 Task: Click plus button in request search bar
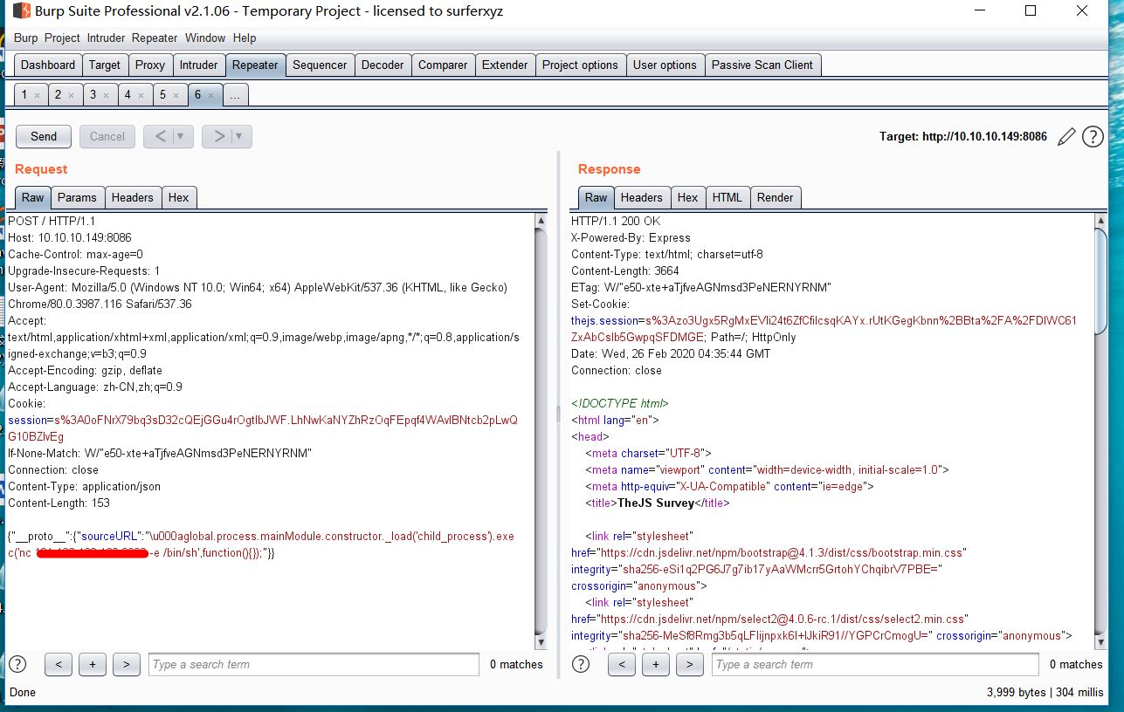coord(93,664)
